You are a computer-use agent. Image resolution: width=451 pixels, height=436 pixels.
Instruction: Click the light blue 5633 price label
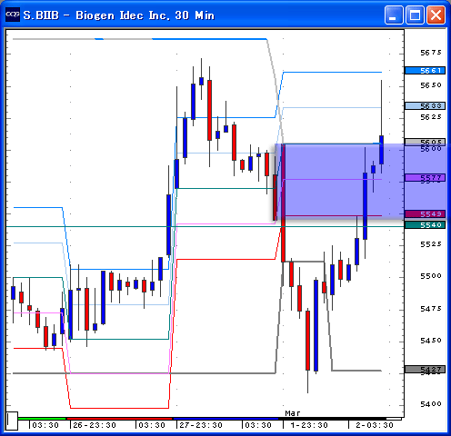click(x=425, y=105)
